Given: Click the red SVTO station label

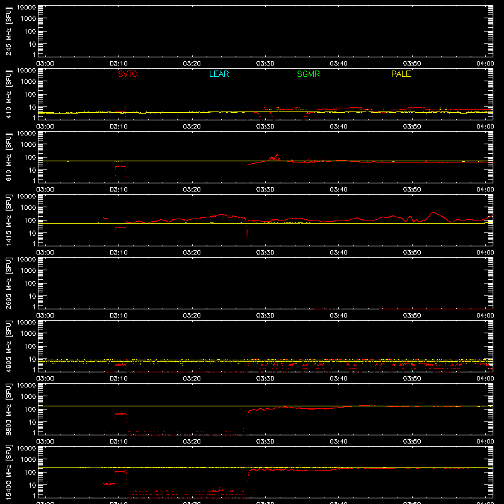Looking at the screenshot, I should coord(128,74).
